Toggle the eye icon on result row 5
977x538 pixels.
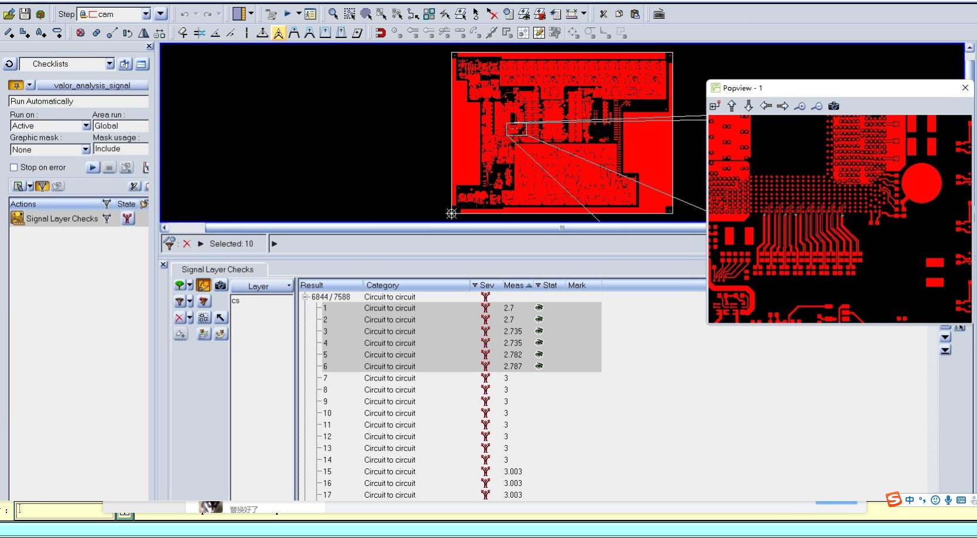pos(539,354)
